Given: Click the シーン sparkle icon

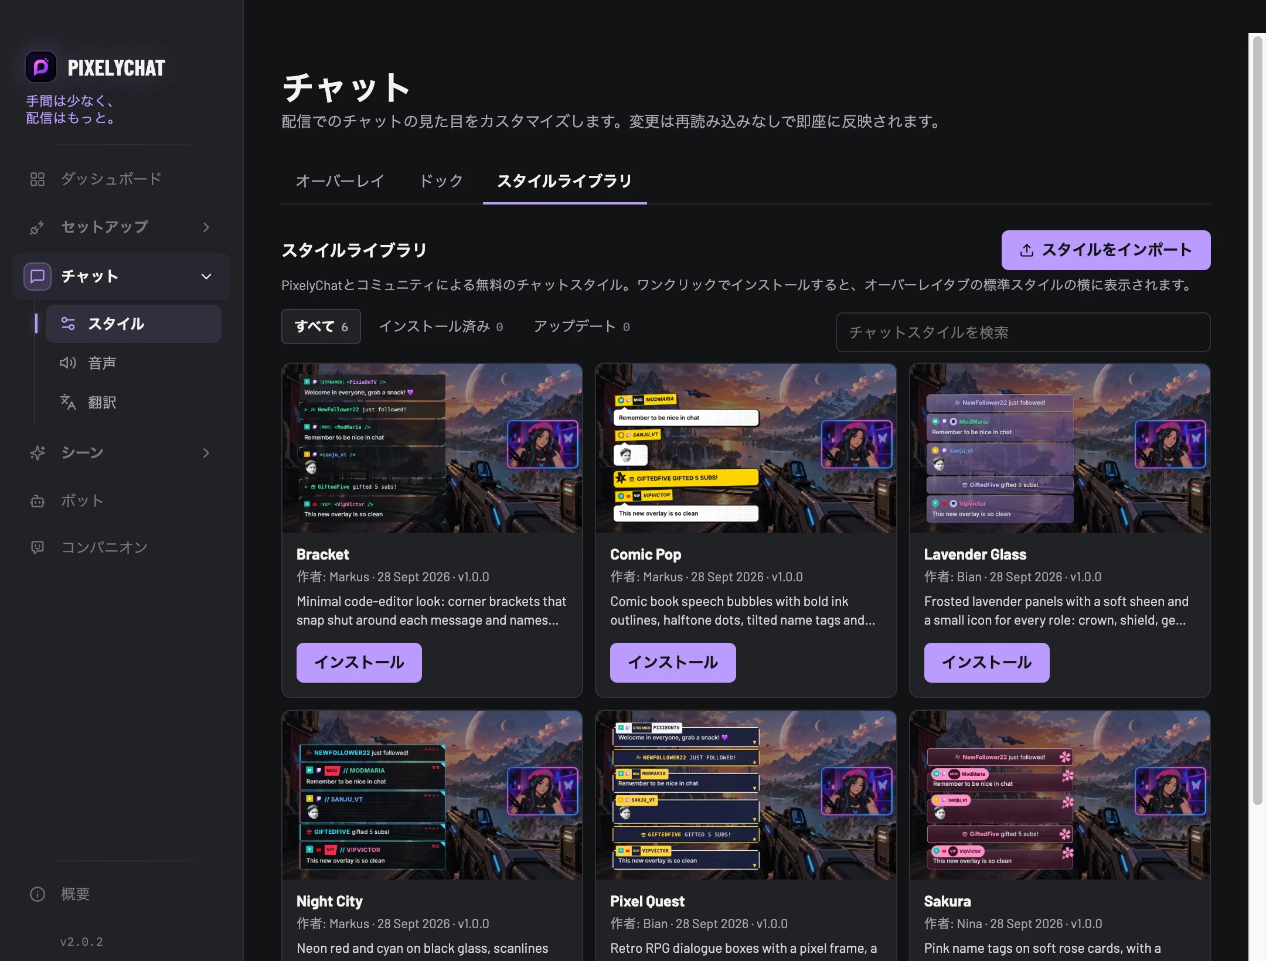Looking at the screenshot, I should (x=38, y=453).
